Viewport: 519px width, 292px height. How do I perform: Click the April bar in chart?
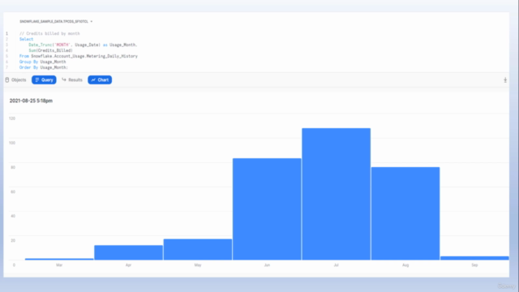(x=128, y=252)
